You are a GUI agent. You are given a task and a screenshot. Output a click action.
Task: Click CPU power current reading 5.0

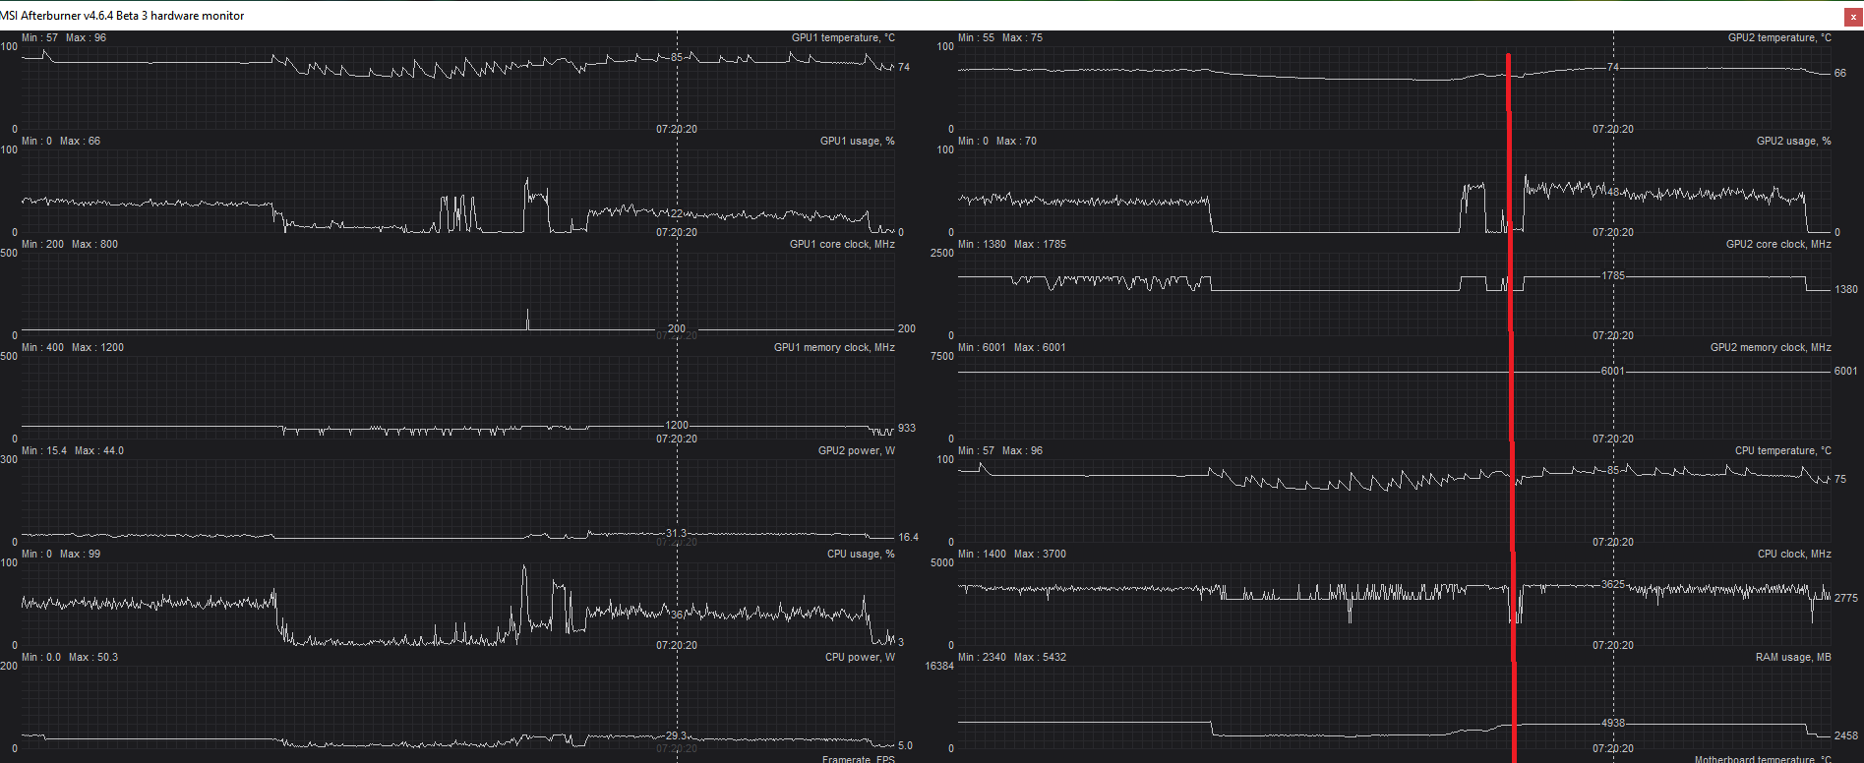click(x=906, y=745)
